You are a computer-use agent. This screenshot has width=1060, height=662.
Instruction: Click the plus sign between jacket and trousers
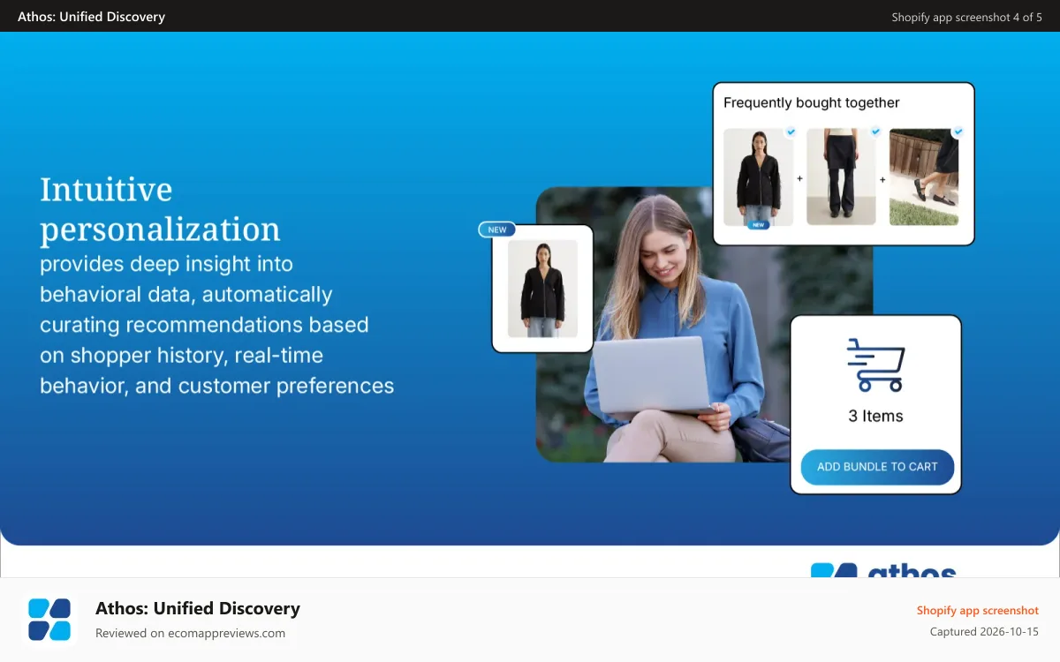tap(799, 178)
